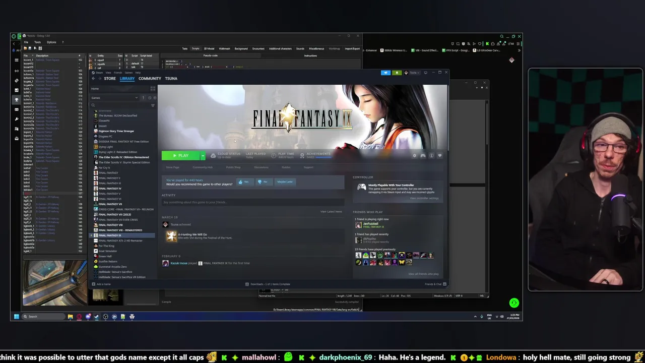
Task: Expand the Games filter dropdown
Action: (x=115, y=98)
